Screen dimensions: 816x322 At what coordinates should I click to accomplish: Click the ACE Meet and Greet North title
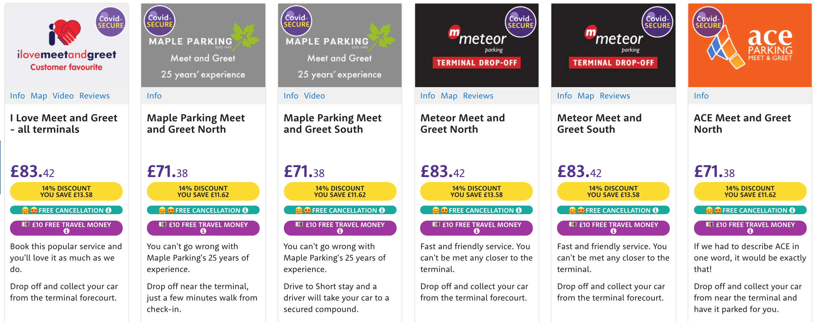coord(742,124)
